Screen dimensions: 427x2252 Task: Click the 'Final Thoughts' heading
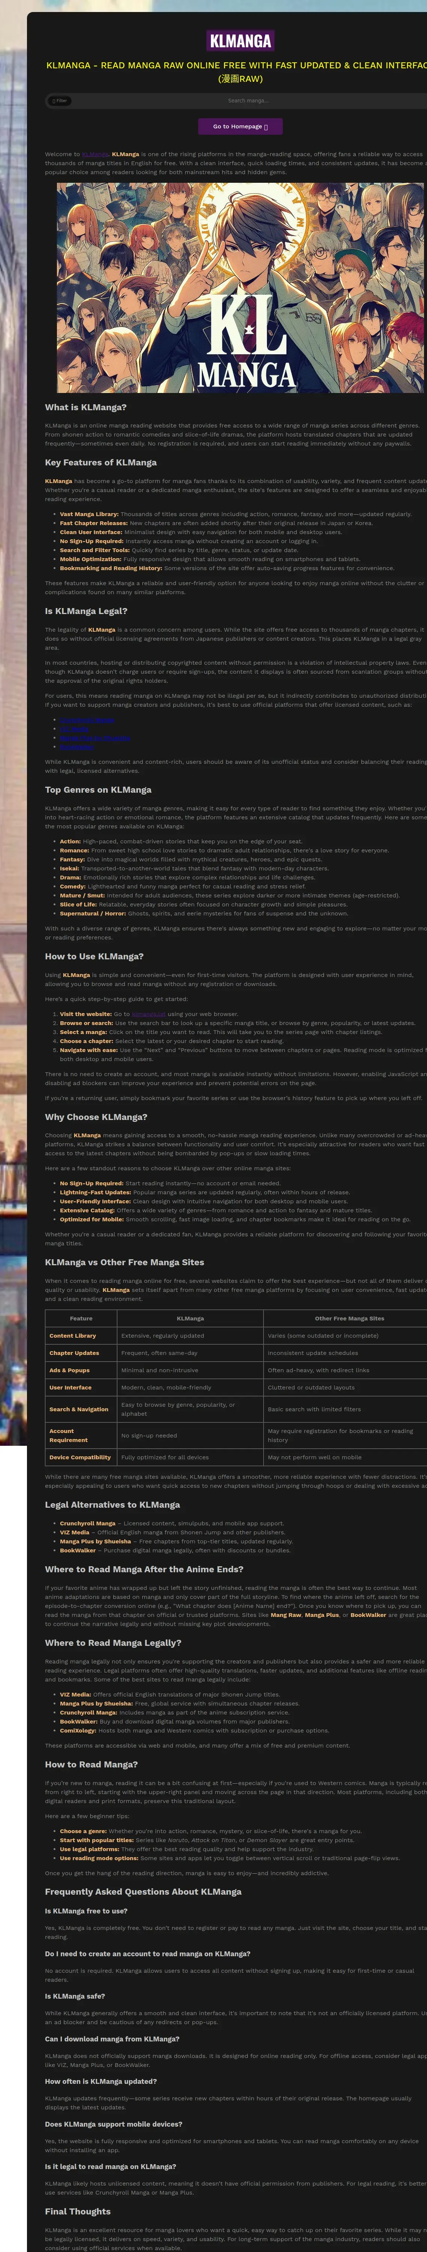78,2211
